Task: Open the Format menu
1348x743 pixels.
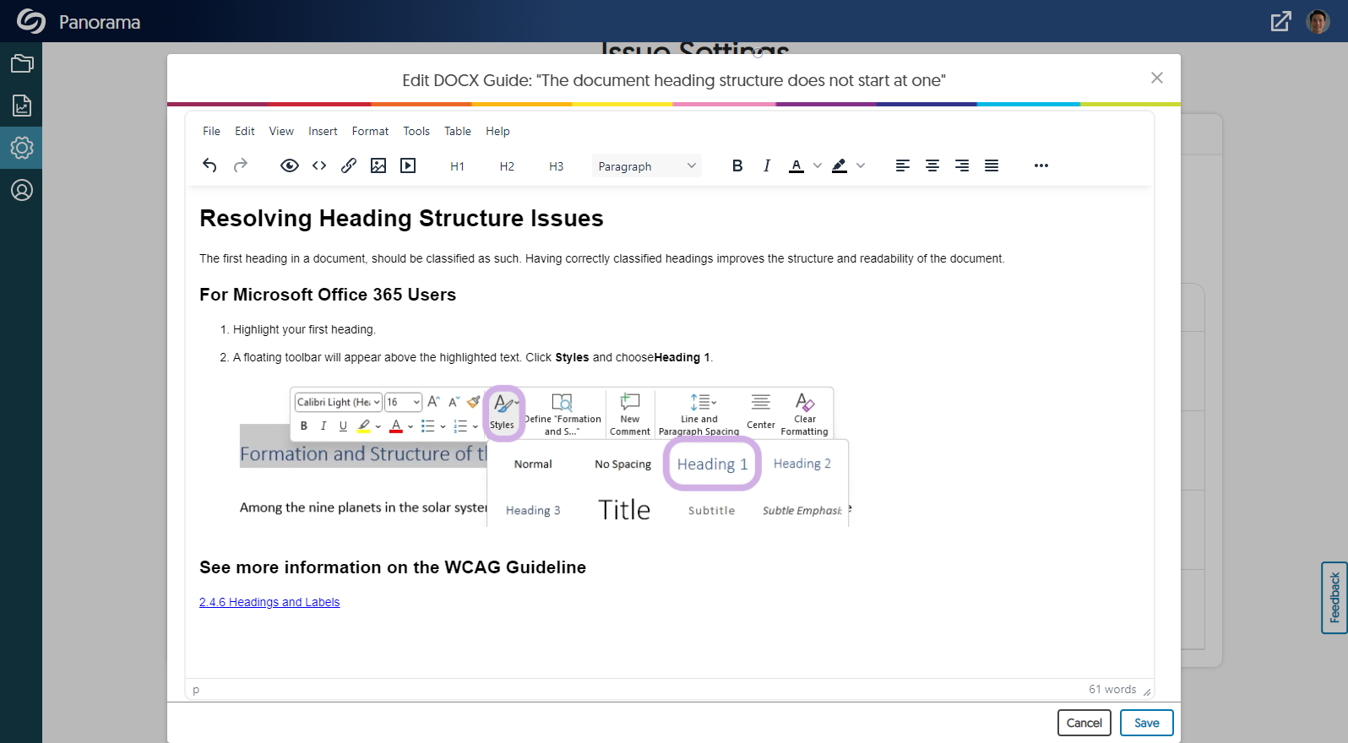Action: 370,131
